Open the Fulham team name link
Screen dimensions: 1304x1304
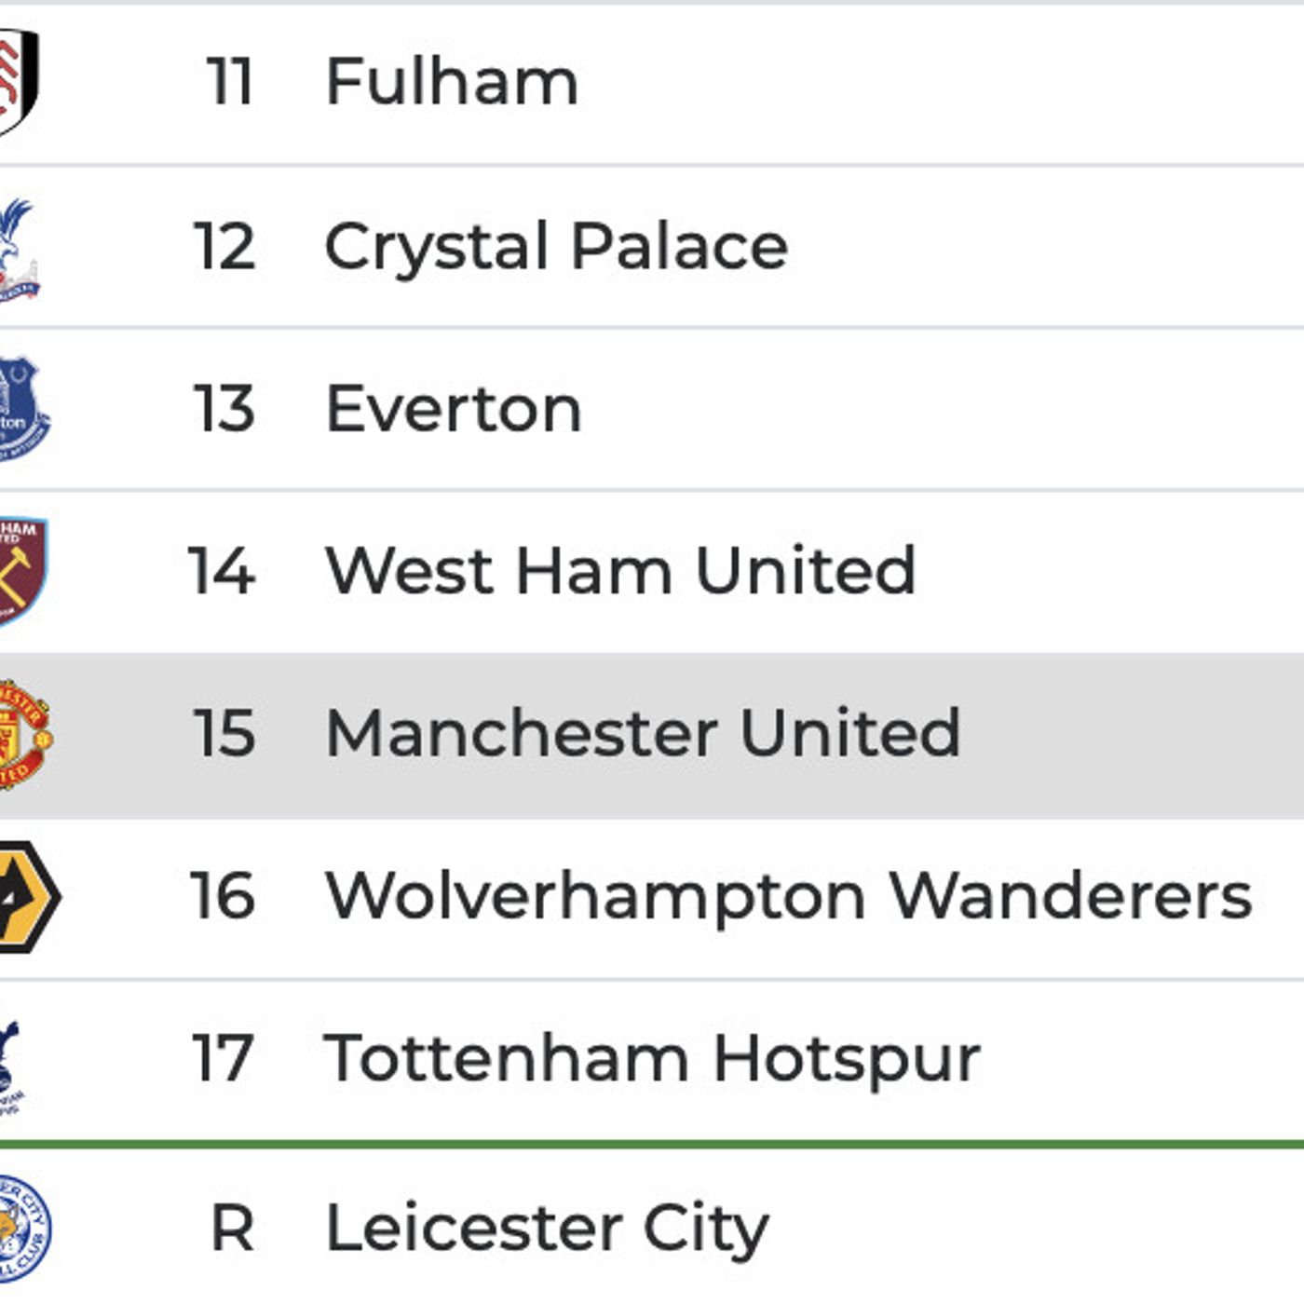tap(452, 82)
